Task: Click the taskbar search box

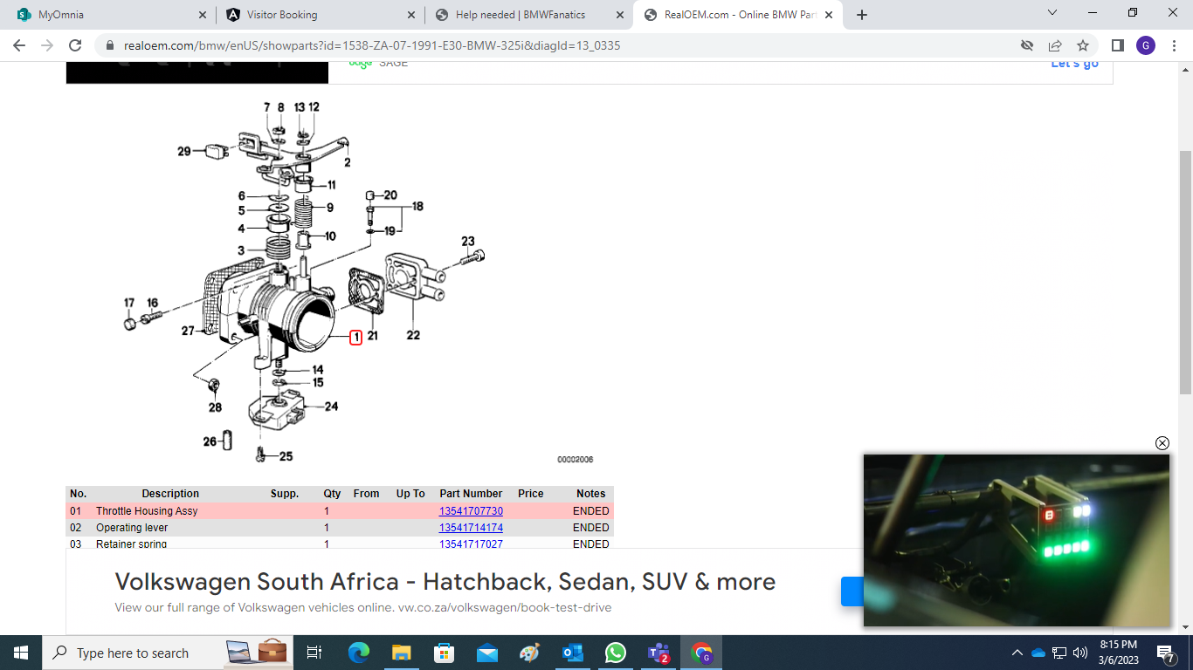Action: [x=169, y=653]
